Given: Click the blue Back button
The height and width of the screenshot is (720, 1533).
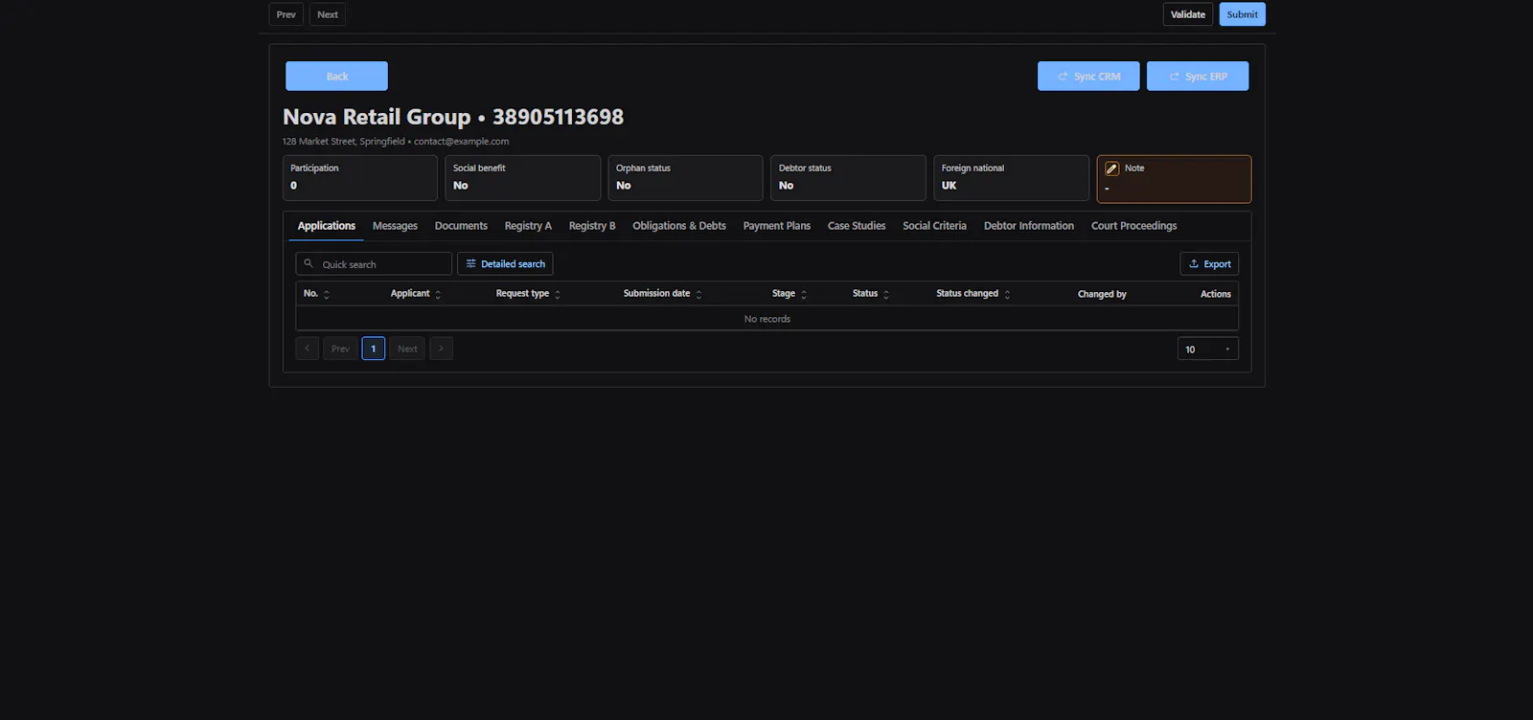Looking at the screenshot, I should click(336, 77).
